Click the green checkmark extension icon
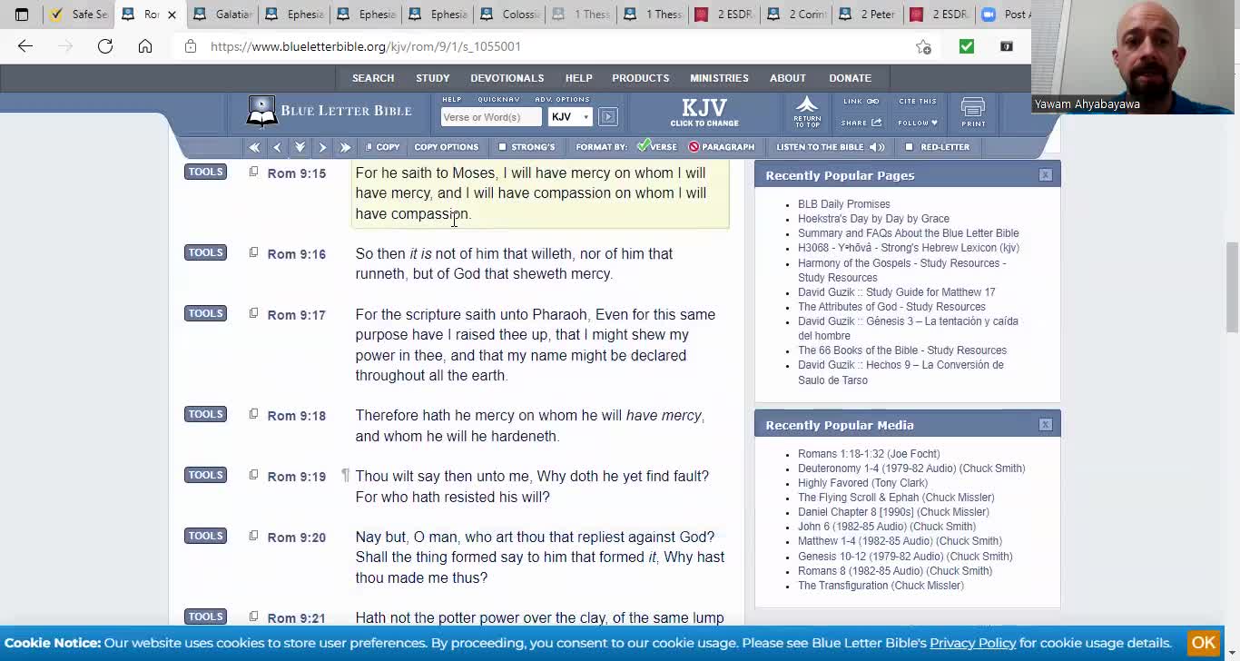 (966, 46)
